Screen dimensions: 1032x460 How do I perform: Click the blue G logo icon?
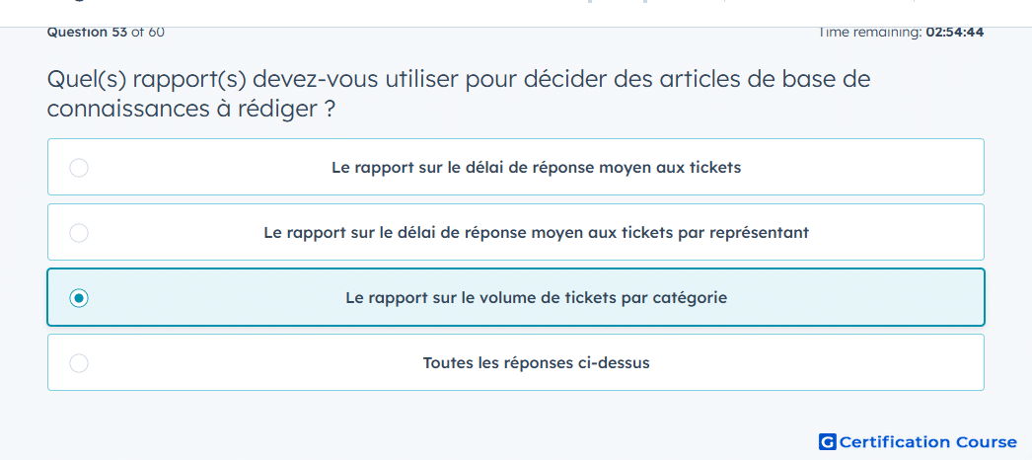point(828,442)
